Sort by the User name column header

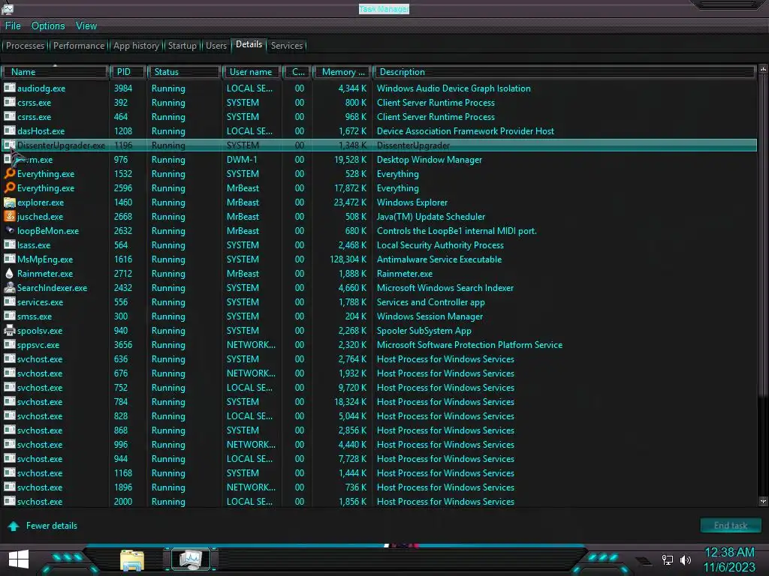coord(251,72)
